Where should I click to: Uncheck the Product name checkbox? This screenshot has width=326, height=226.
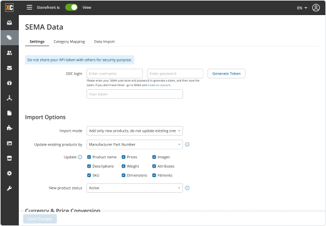pyautogui.click(x=89, y=157)
